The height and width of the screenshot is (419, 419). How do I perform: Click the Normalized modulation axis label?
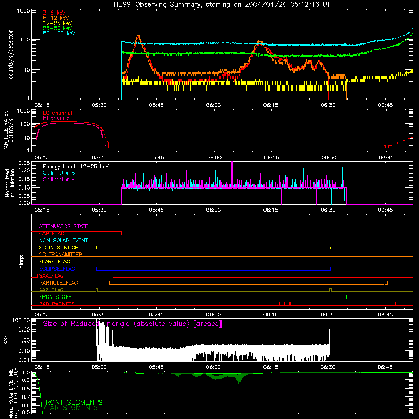10,183
